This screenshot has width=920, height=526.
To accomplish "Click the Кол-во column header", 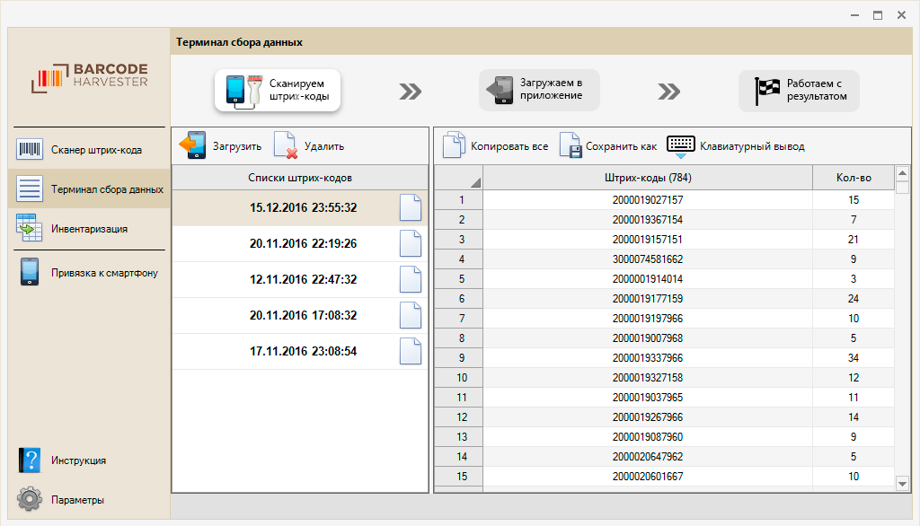I will coord(854,177).
